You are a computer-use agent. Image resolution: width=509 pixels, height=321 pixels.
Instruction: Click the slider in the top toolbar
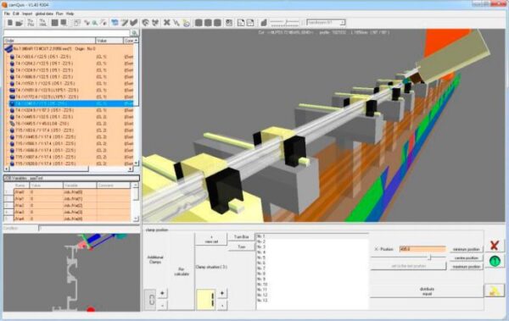[285, 22]
